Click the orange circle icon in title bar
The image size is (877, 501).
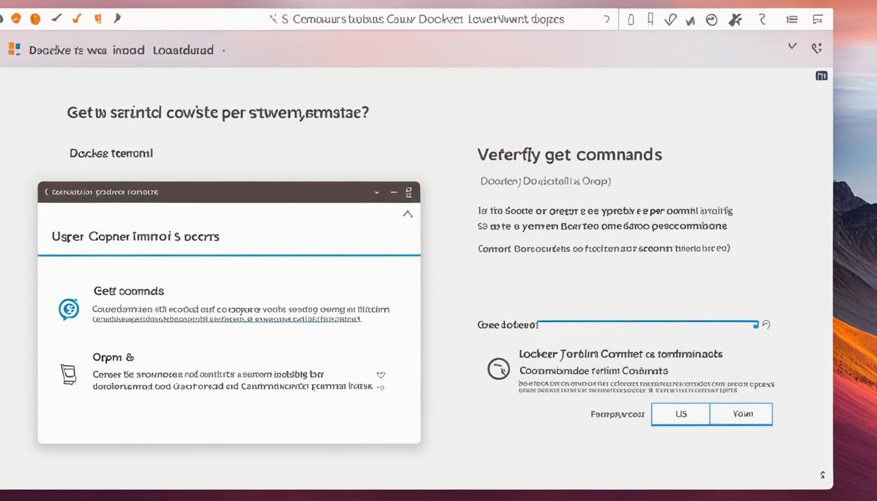(35, 19)
